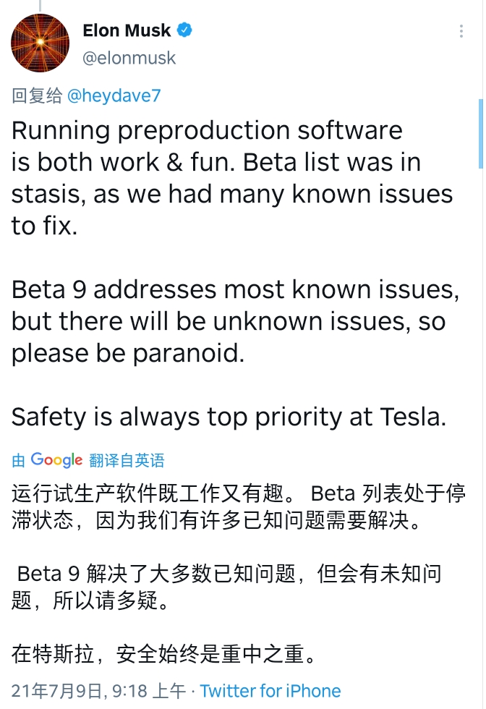Click the 回复给 reply label
The image size is (486, 709).
point(37,95)
